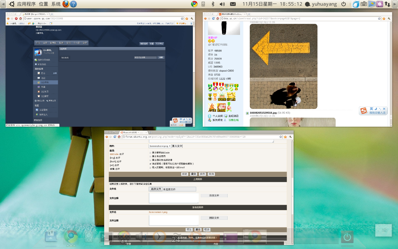Reload page in the bbs.uc.cn window

pyautogui.click(x=213, y=18)
